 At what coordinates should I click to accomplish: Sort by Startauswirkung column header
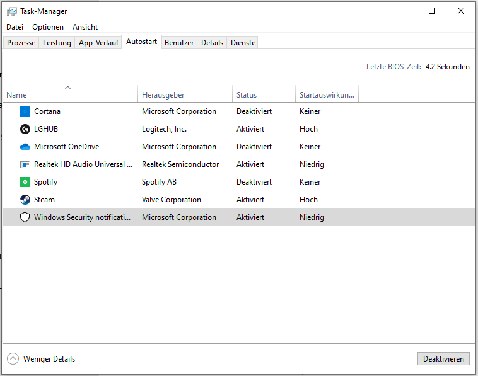click(327, 95)
